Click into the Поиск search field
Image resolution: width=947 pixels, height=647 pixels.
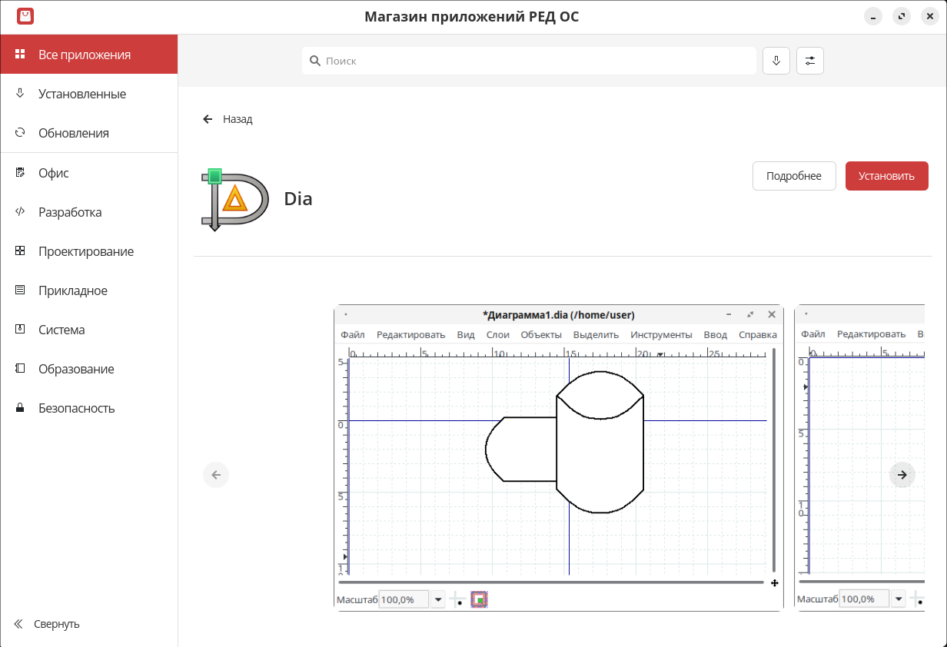pyautogui.click(x=529, y=61)
